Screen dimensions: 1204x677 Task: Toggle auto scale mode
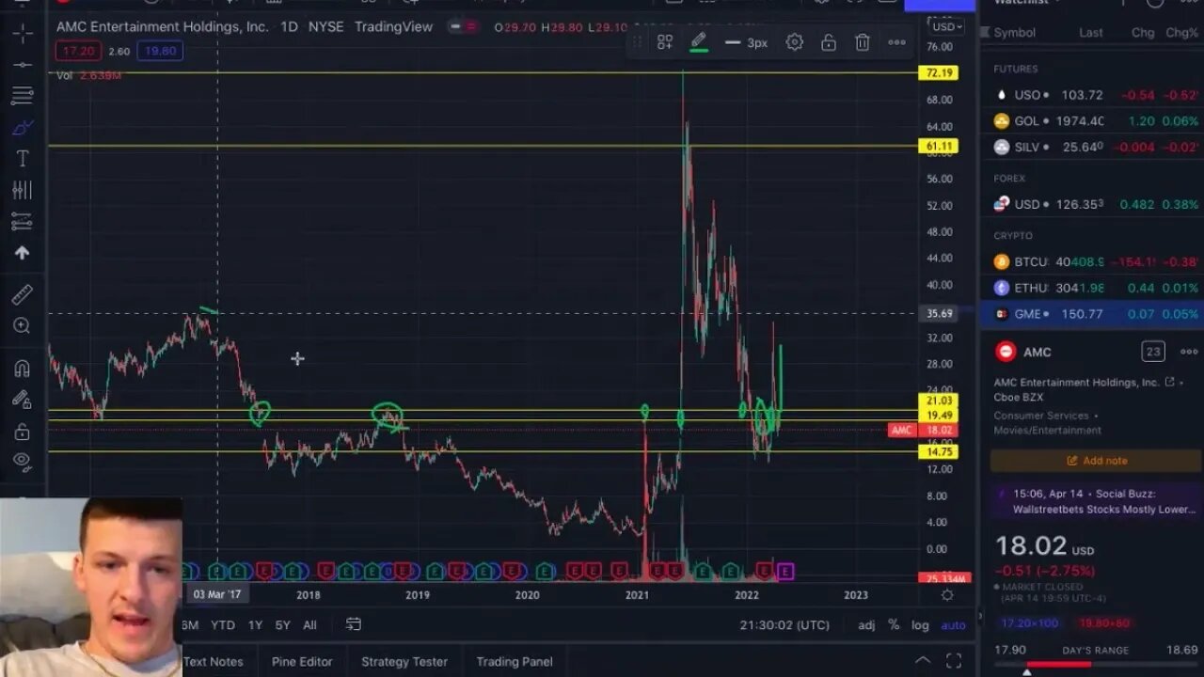[953, 625]
